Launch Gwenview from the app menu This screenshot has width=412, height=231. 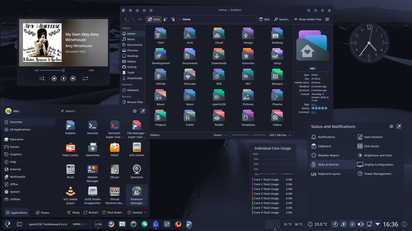(x=93, y=149)
